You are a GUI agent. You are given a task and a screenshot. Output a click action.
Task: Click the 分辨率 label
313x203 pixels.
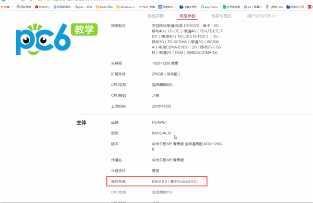[116, 64]
